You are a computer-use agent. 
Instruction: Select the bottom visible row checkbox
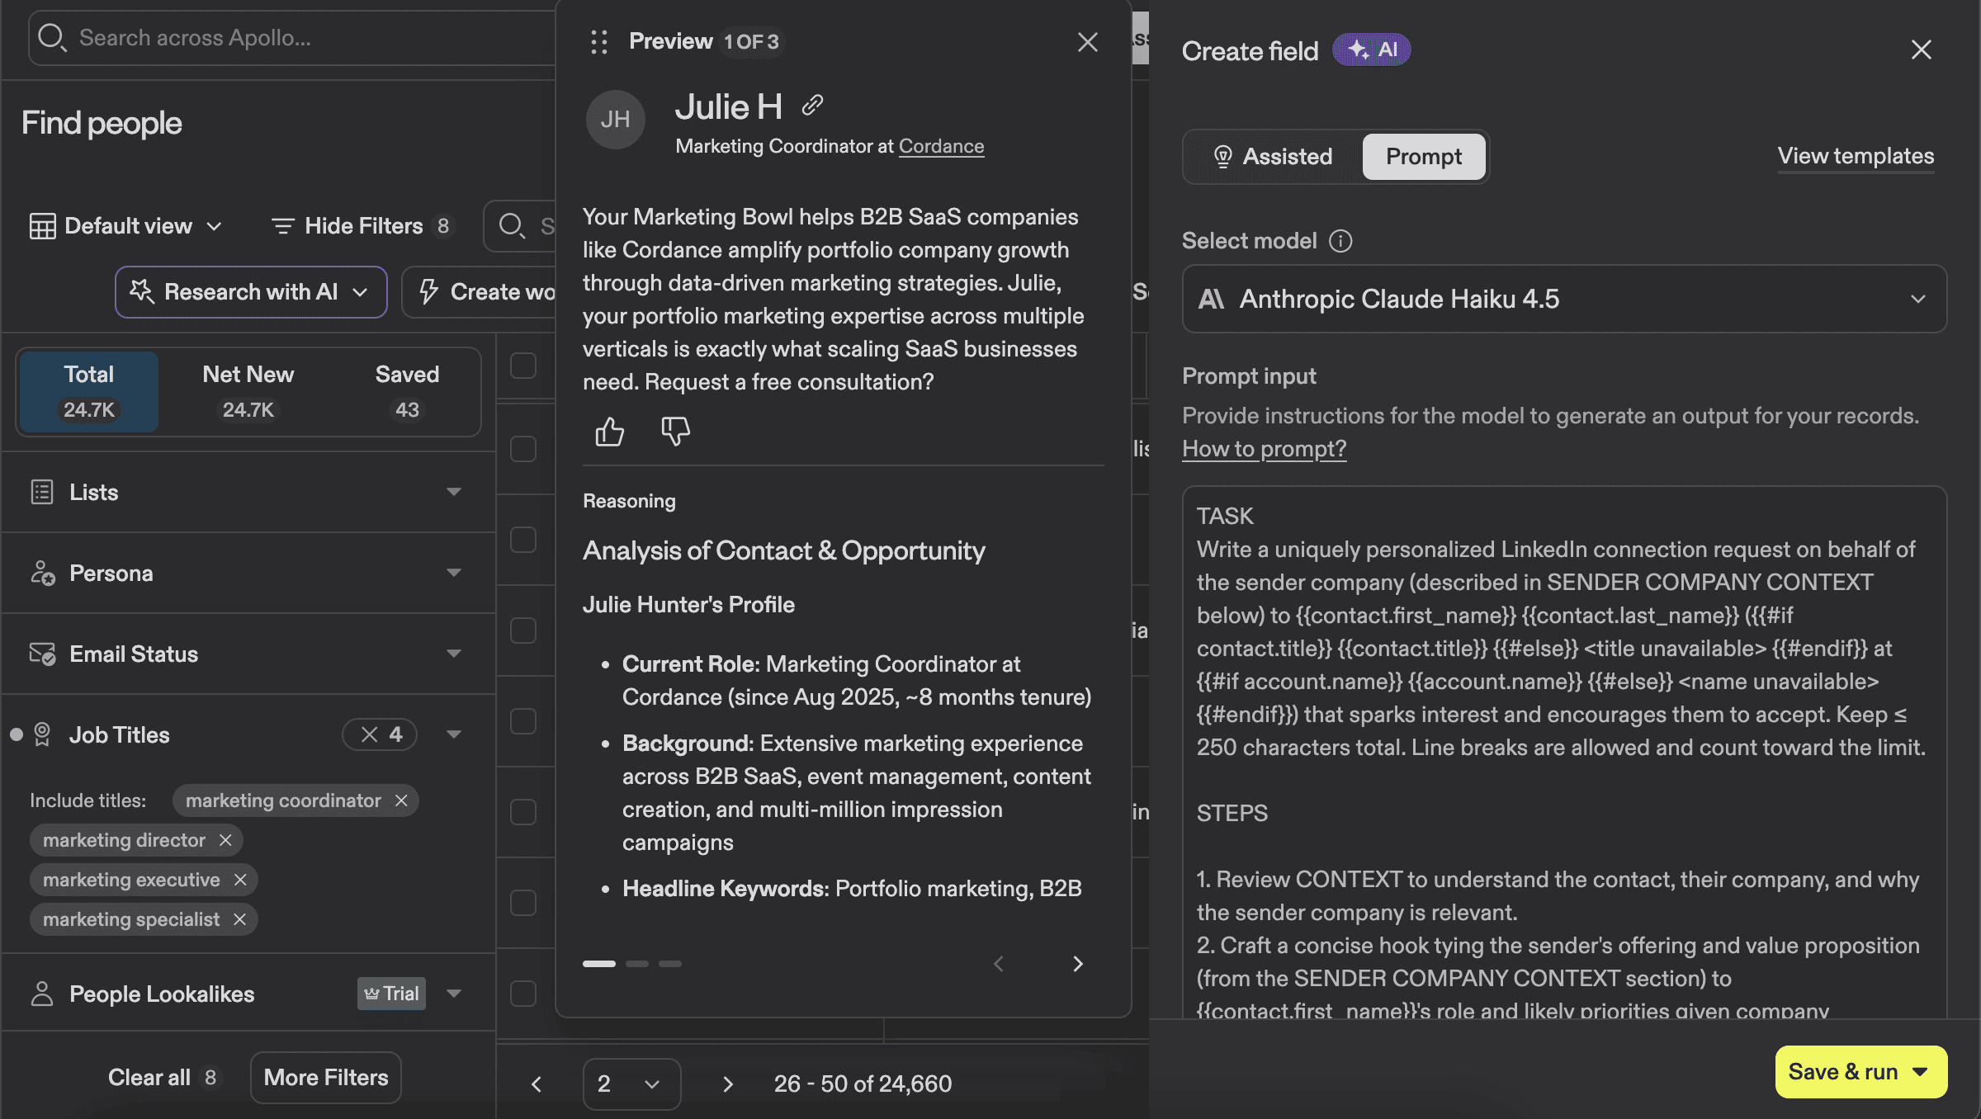coord(523,994)
